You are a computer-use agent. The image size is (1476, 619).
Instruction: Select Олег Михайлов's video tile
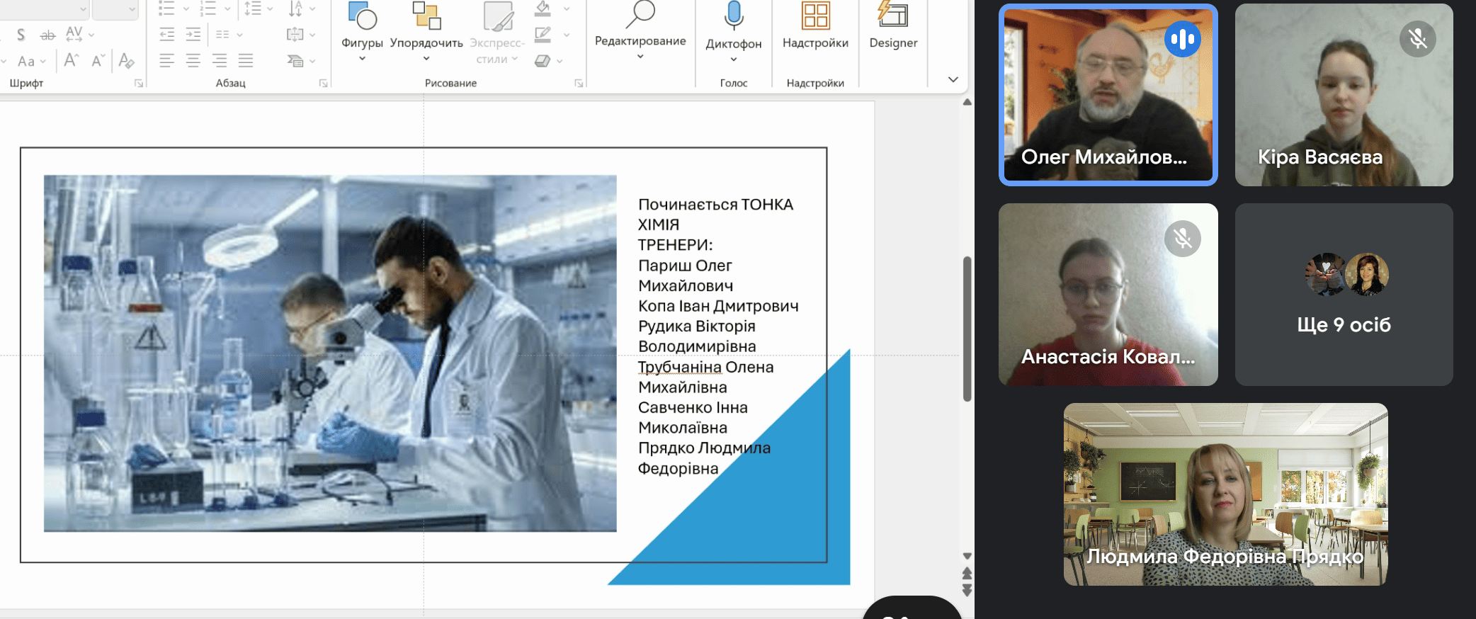1108,95
